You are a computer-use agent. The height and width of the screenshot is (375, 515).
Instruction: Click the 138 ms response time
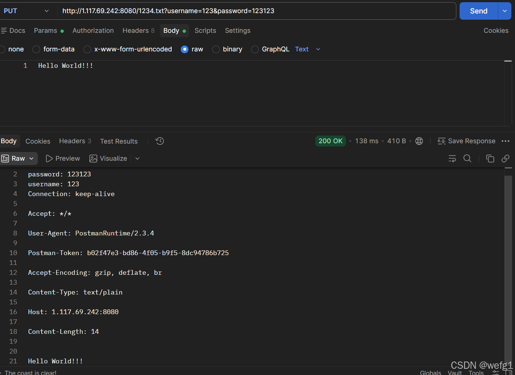(367, 141)
